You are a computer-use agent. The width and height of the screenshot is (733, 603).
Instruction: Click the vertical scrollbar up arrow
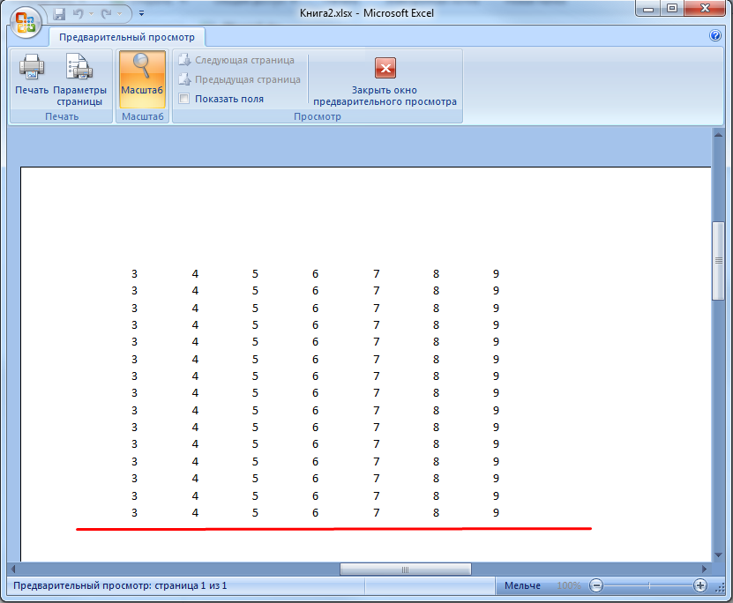coord(718,135)
